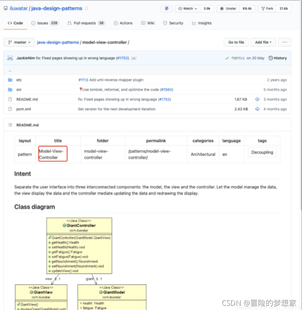
Task: Switch to the Issues tab
Action: [44, 23]
